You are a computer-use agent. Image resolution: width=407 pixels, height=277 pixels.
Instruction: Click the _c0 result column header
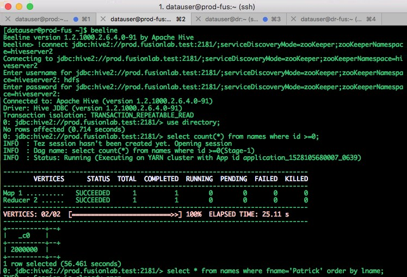(24, 236)
